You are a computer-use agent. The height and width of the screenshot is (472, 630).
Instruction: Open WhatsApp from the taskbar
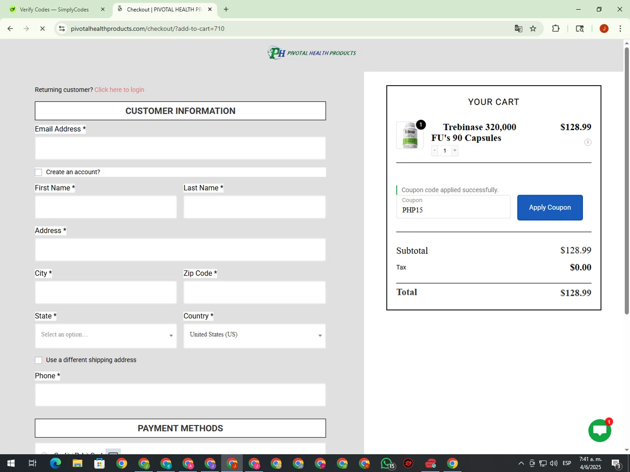pyautogui.click(x=387, y=463)
